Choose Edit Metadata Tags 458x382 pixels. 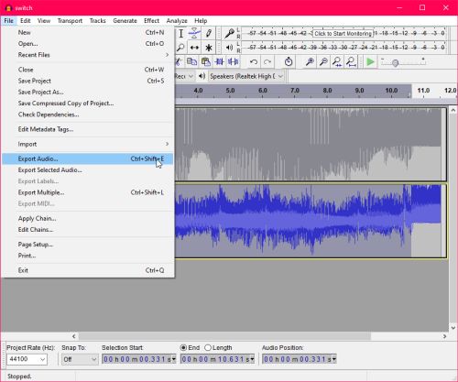[x=88, y=129]
